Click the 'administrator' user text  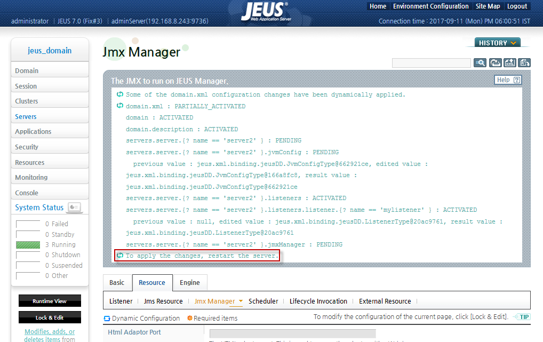click(30, 21)
